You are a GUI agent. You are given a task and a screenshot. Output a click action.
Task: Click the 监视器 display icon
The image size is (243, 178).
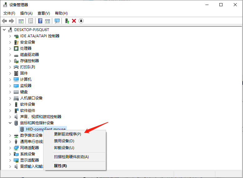click(x=16, y=86)
